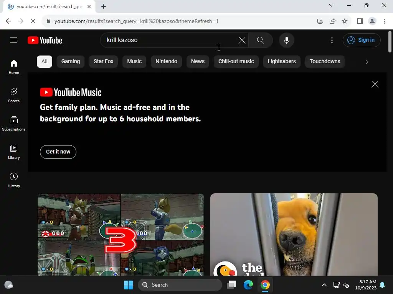The width and height of the screenshot is (393, 294).
Task: Open Library in the sidebar
Action: point(14,152)
